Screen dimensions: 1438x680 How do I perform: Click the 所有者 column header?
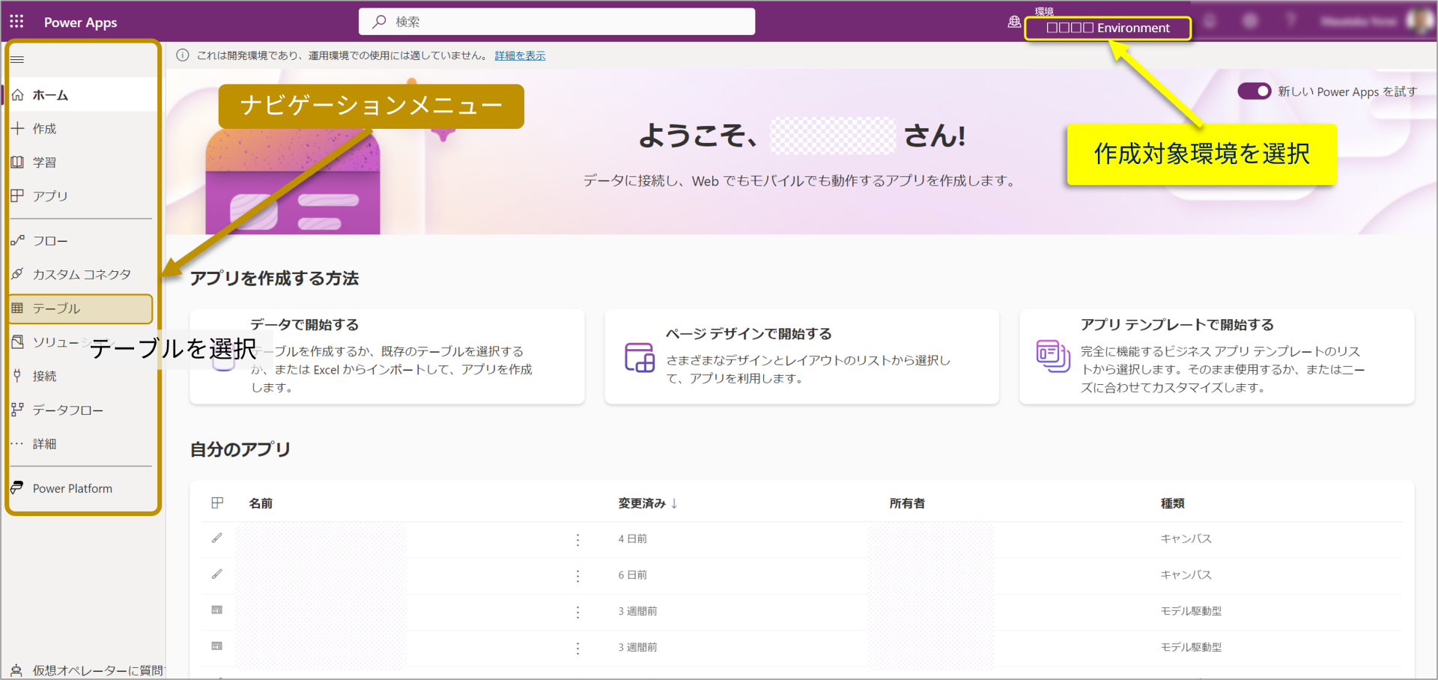click(907, 503)
